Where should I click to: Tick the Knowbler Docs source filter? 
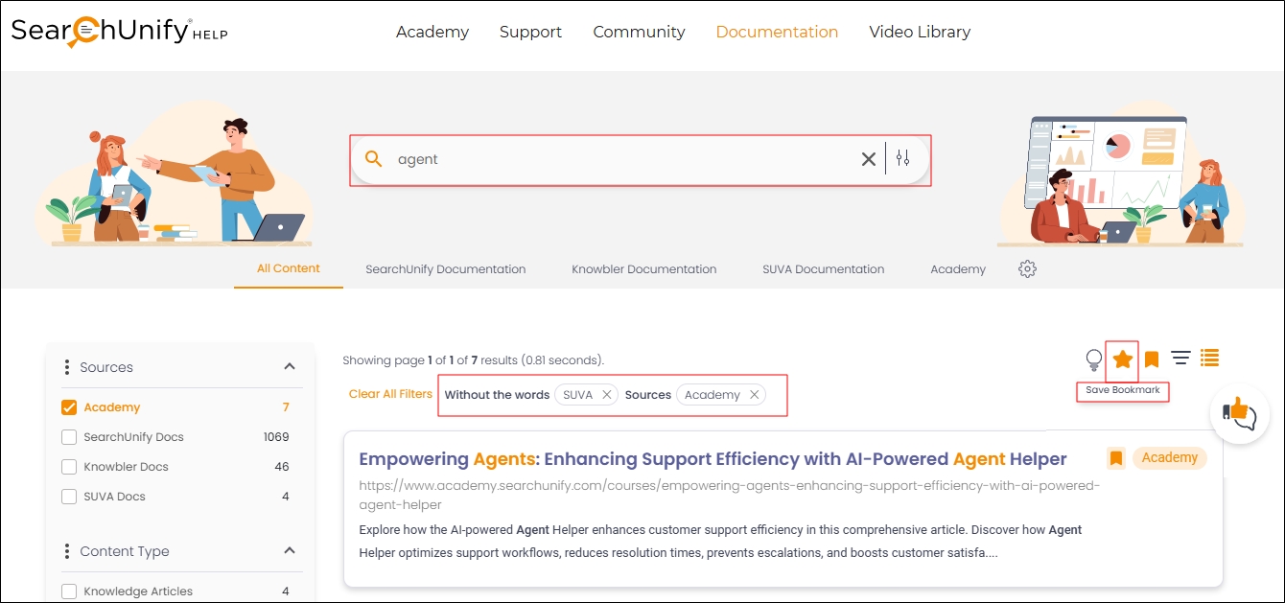point(69,467)
